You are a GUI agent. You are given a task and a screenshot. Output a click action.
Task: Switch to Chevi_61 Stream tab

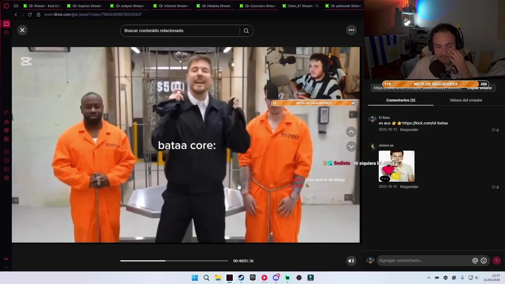tap(300, 6)
